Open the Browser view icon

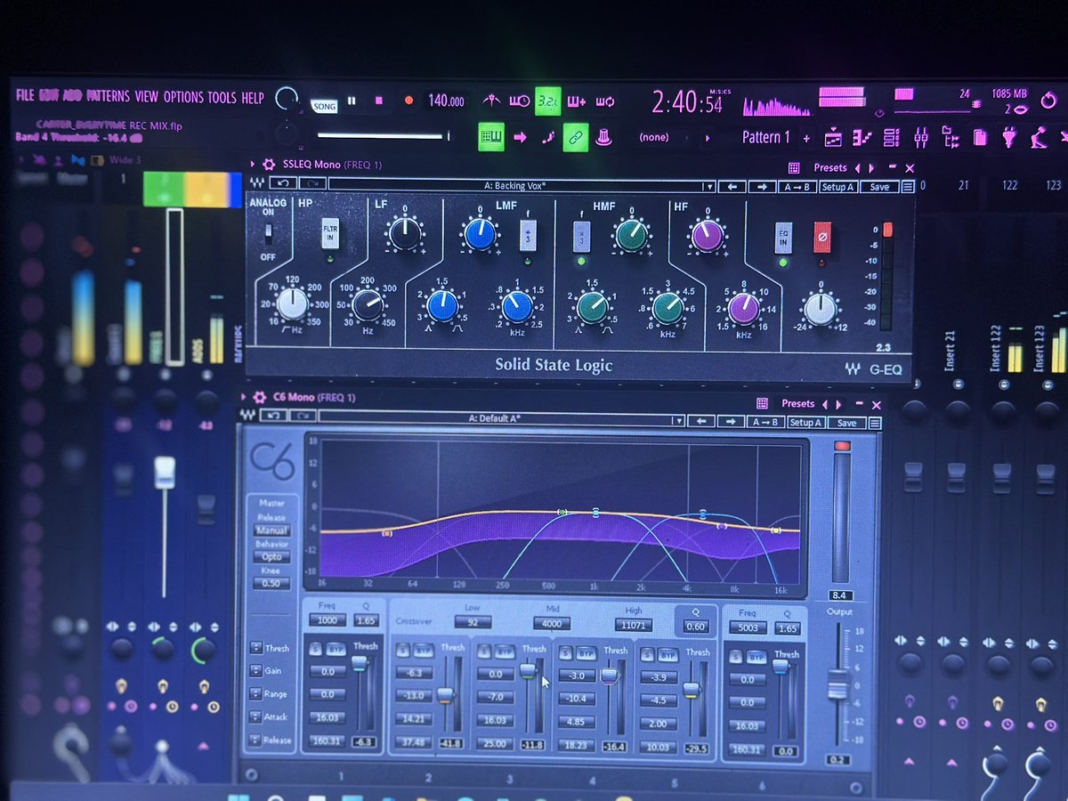(x=951, y=138)
